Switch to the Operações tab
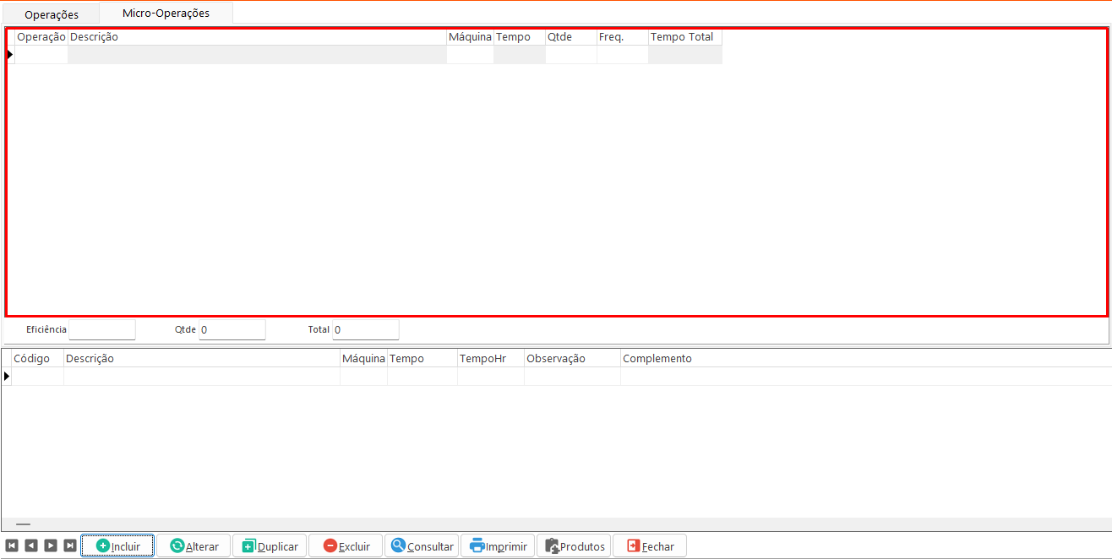1112x559 pixels. (x=52, y=14)
